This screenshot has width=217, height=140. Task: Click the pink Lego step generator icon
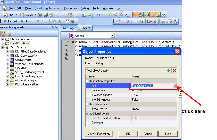127,21
